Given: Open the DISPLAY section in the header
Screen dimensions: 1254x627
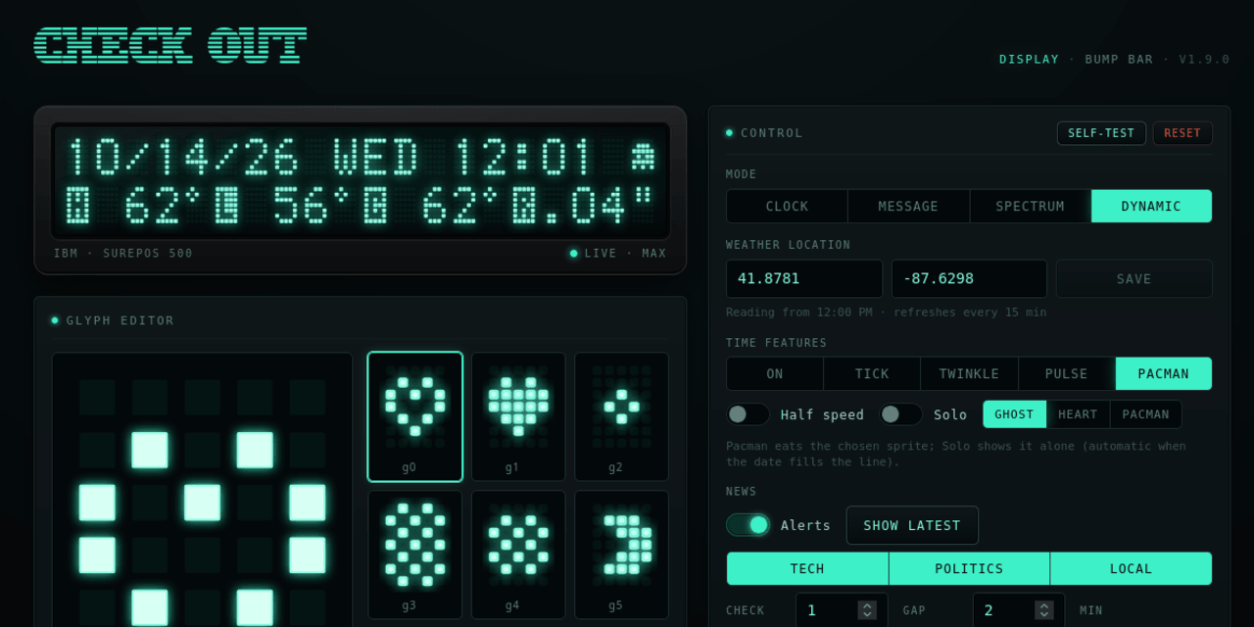Looking at the screenshot, I should click(1029, 59).
